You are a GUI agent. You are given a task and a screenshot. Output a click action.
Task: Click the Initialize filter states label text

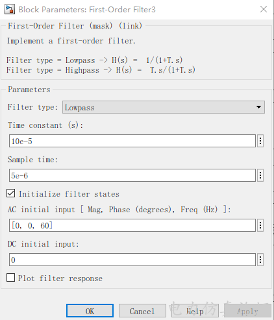pyautogui.click(x=69, y=194)
